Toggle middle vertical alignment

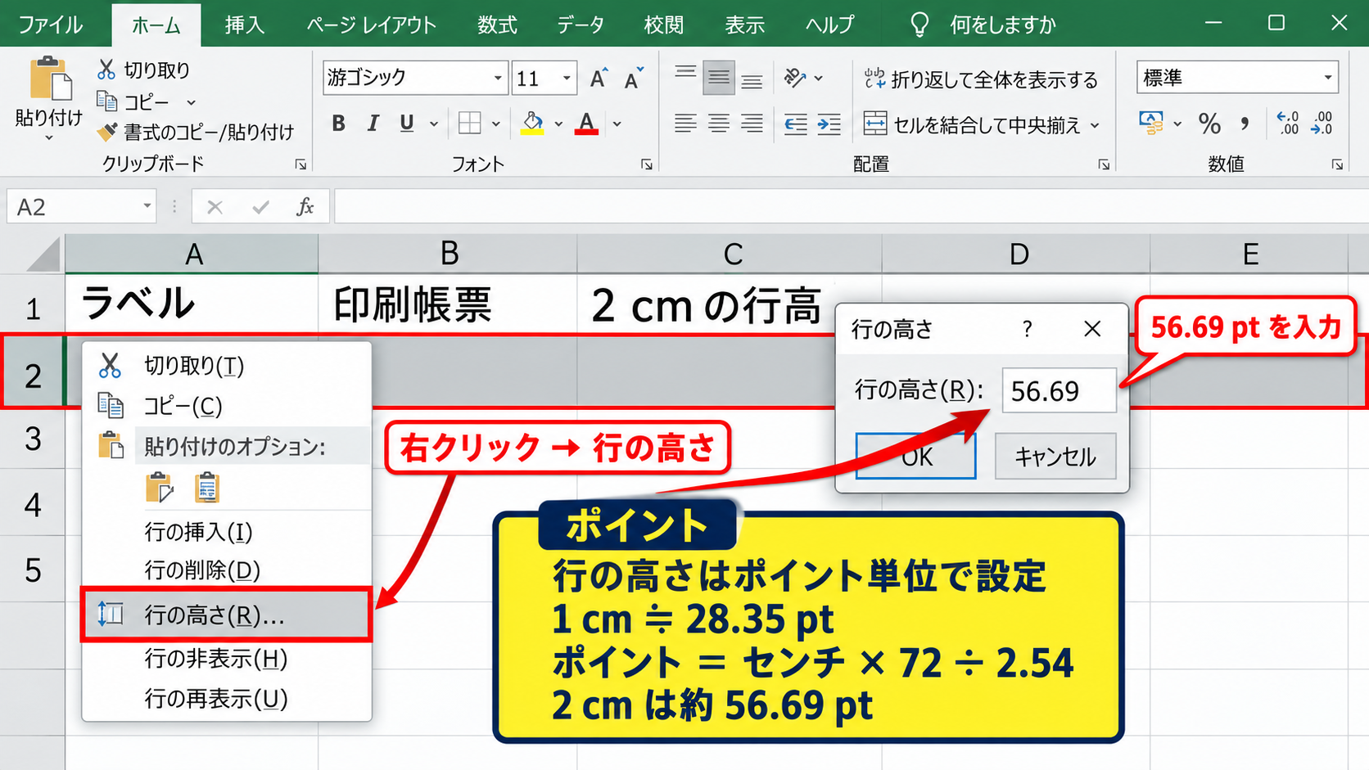coord(718,78)
